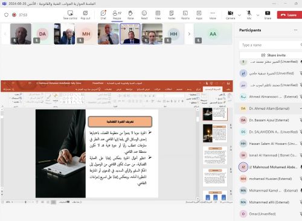Focus the Type a name search field
The height and width of the screenshot is (221, 302).
(271, 45)
